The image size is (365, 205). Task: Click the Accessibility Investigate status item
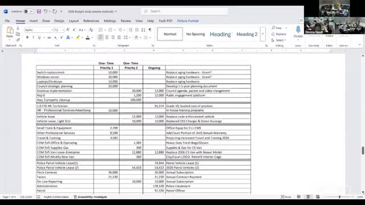(90, 197)
